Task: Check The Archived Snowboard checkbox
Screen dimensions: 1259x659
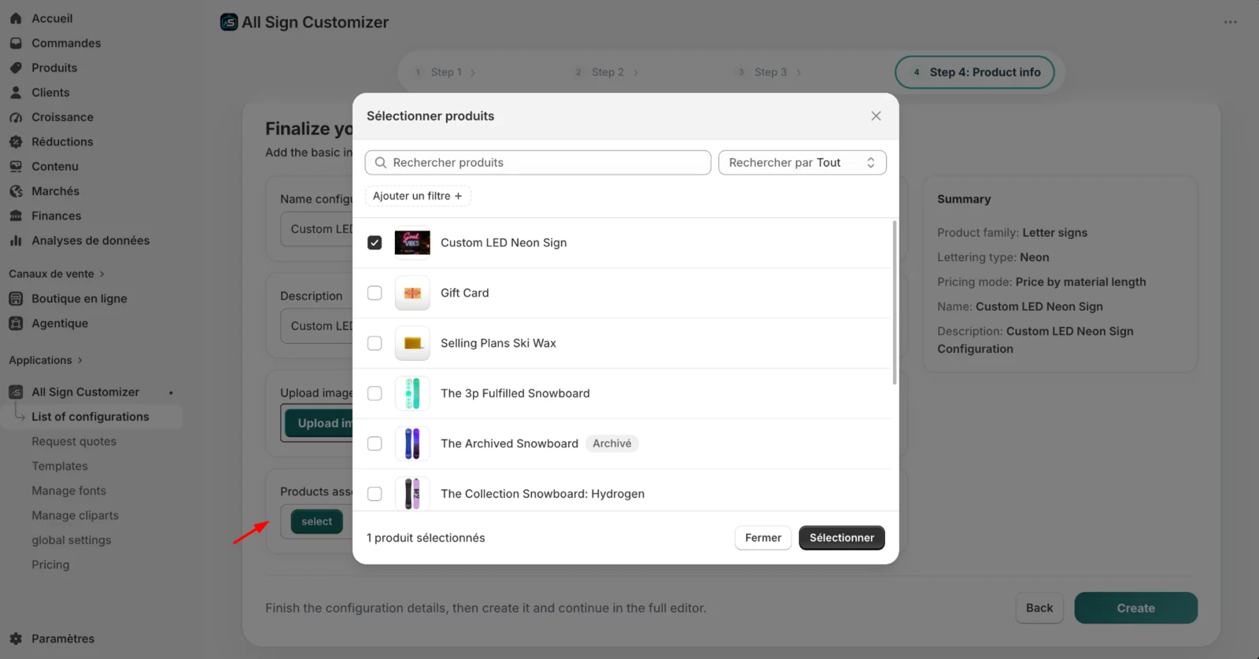Action: [x=375, y=444]
